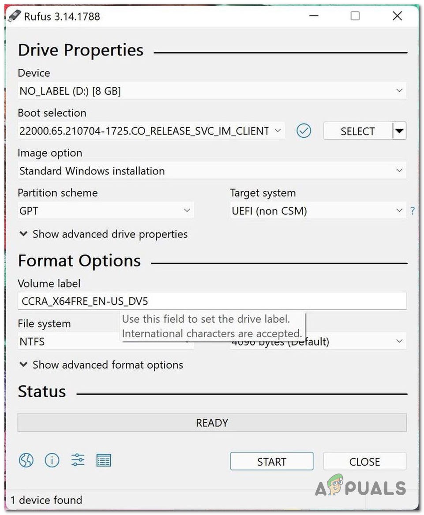424x515 pixels.
Task: Open the Cluster size dropdown
Action: click(x=318, y=341)
